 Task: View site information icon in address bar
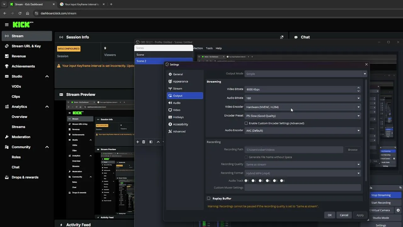[37, 13]
